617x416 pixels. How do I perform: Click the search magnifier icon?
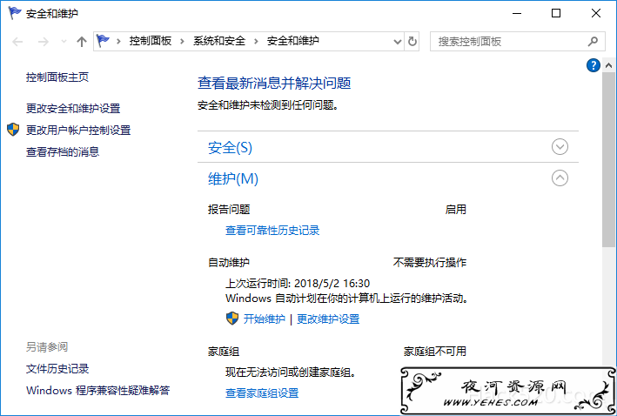point(593,41)
